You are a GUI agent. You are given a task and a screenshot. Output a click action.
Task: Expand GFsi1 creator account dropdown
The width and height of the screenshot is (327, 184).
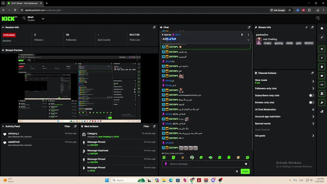[43, 19]
